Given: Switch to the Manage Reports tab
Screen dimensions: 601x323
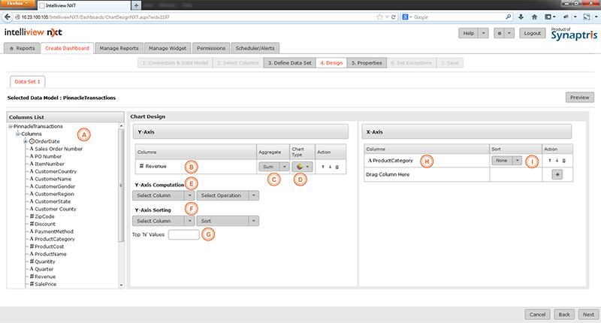Looking at the screenshot, I should coord(119,48).
